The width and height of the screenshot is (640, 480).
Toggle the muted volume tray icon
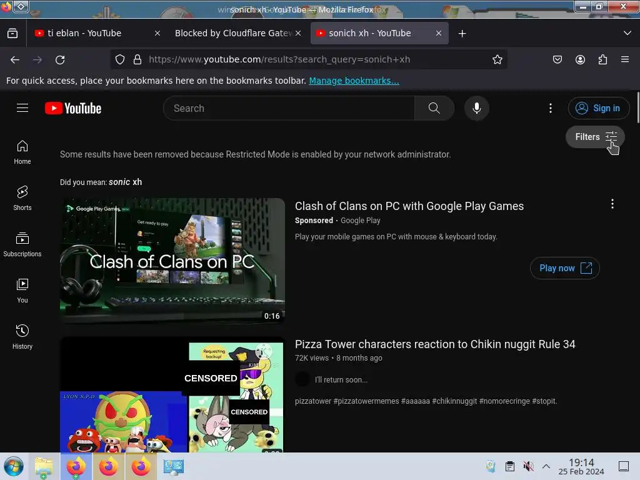tap(528, 466)
